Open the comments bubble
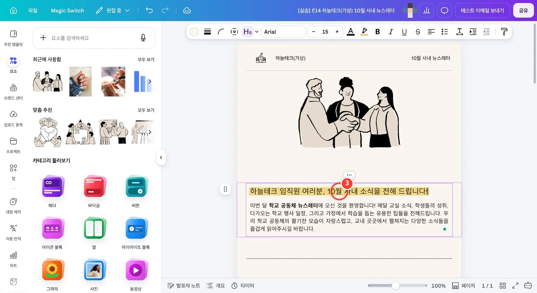537x293 pixels. pos(444,10)
